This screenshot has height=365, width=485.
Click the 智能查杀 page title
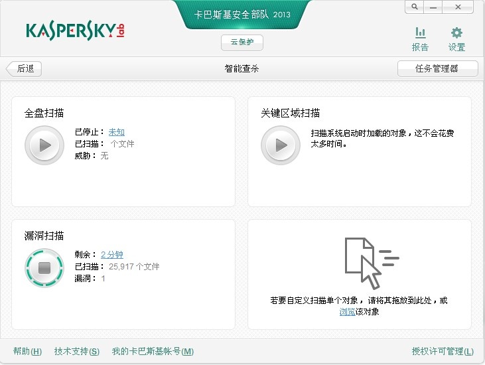tap(242, 68)
